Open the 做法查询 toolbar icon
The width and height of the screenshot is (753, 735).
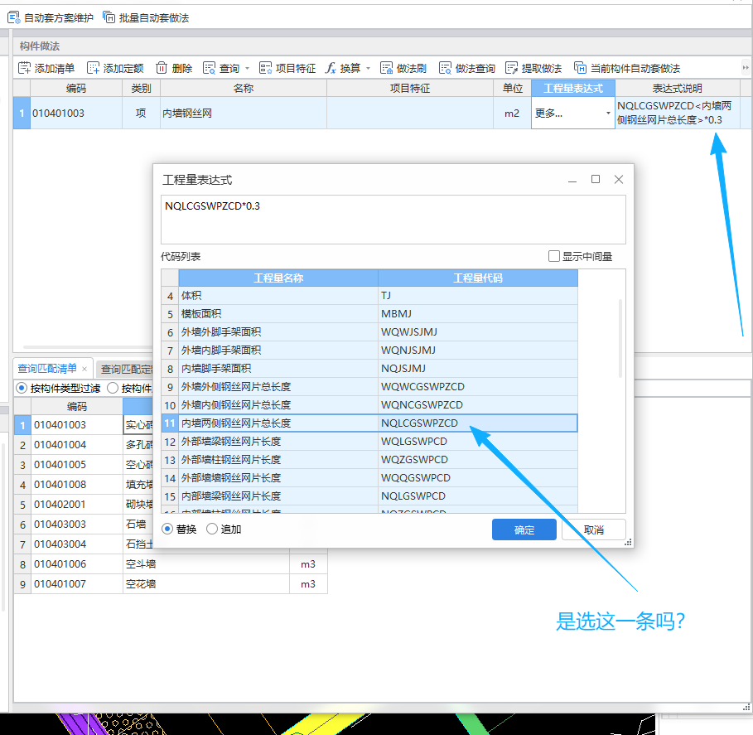pyautogui.click(x=445, y=68)
